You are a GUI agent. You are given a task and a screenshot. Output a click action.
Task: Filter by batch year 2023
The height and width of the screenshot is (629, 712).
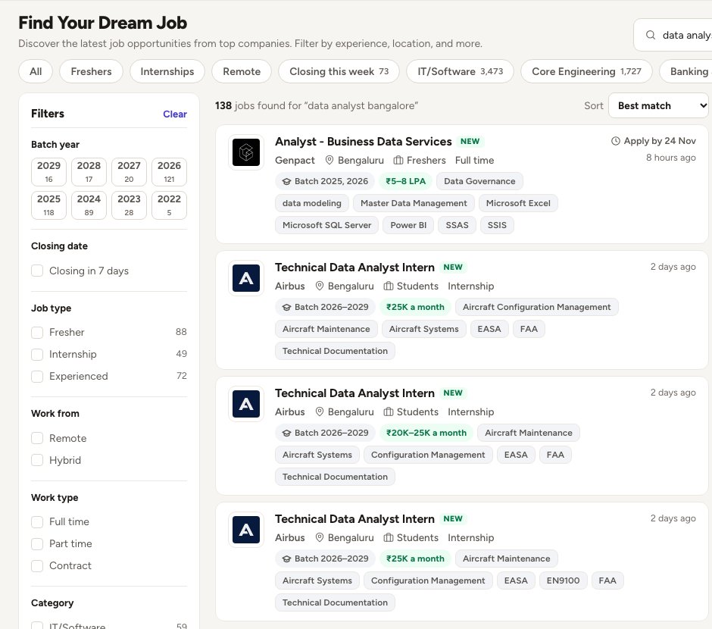(129, 205)
